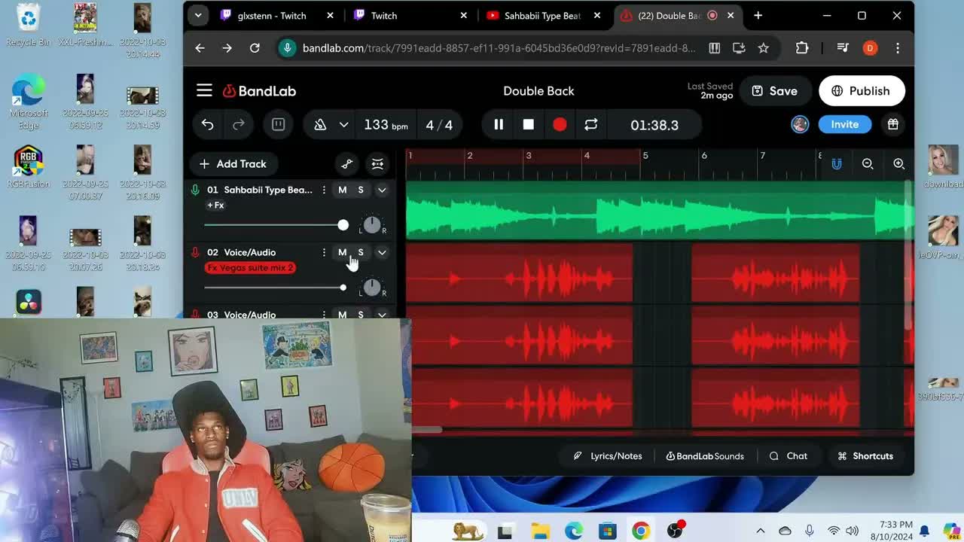This screenshot has width=964, height=542.
Task: Toggle the loop cycle button
Action: [x=590, y=125]
